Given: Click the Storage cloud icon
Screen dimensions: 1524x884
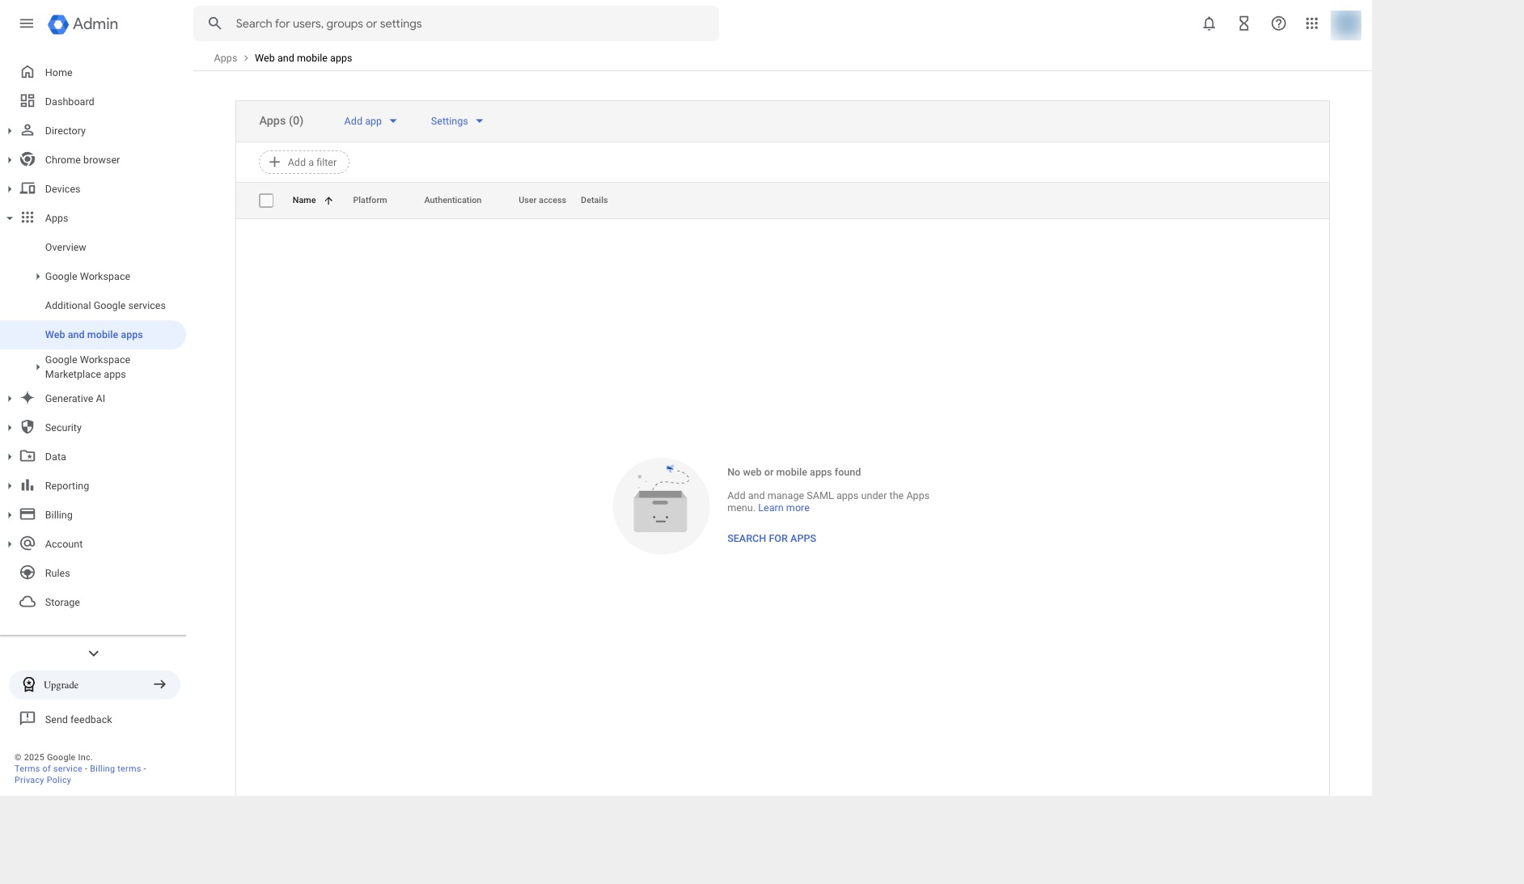Looking at the screenshot, I should tap(28, 602).
